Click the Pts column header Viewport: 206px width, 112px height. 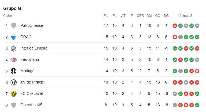[x=106, y=16]
